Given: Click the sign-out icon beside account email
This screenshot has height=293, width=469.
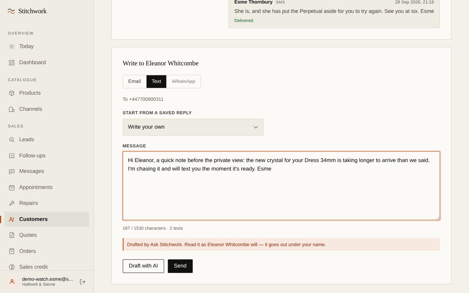Looking at the screenshot, I should coord(83,282).
